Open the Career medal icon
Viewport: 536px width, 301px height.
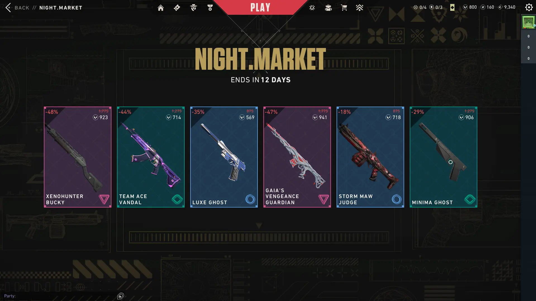(210, 8)
